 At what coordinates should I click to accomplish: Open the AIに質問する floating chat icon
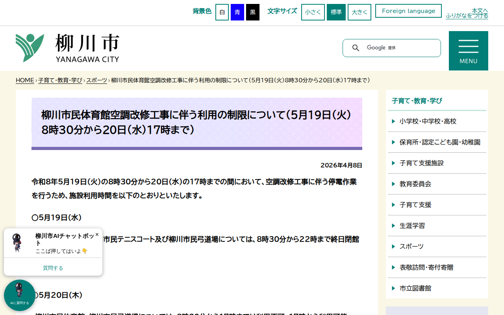point(20,295)
